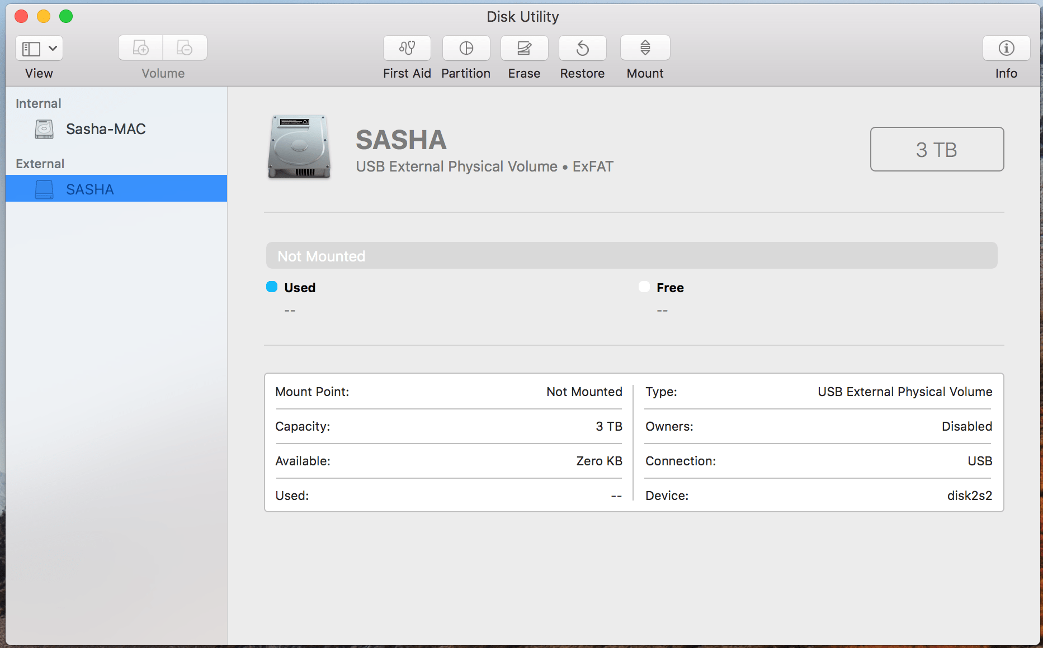Click the Mount Point value Not Mounted
1043x648 pixels.
coord(584,392)
